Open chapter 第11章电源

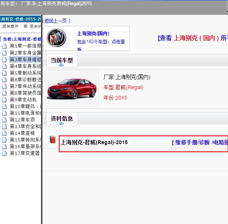point(26,113)
